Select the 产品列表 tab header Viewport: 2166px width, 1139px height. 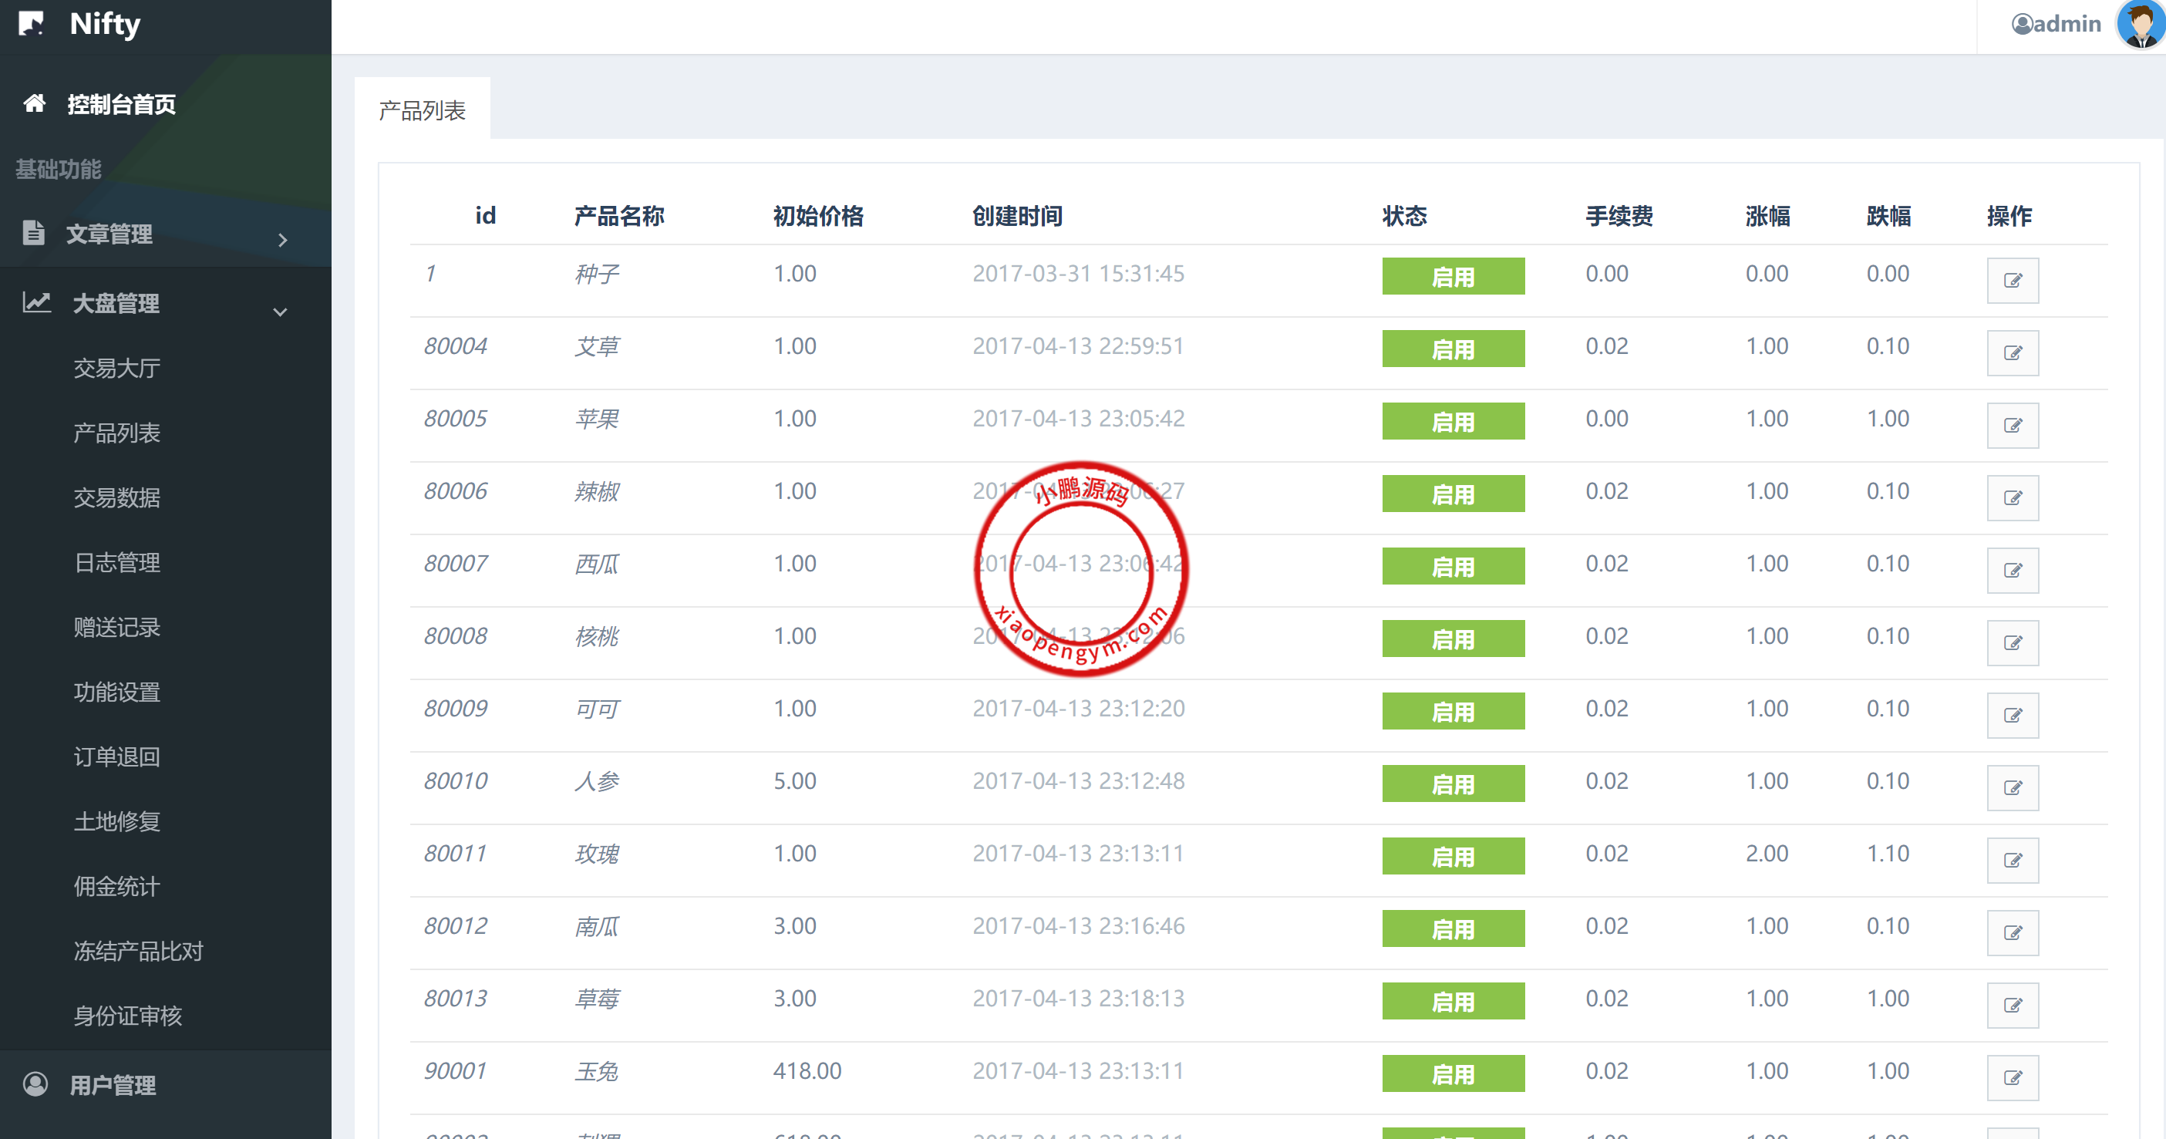click(422, 110)
